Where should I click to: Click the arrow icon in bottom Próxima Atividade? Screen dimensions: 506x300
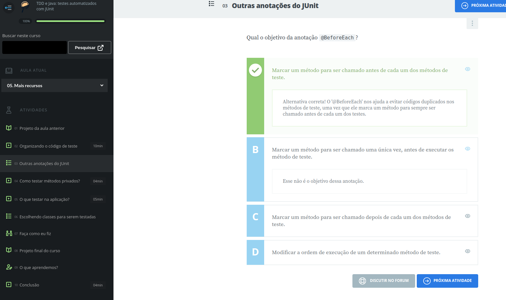[x=427, y=281]
